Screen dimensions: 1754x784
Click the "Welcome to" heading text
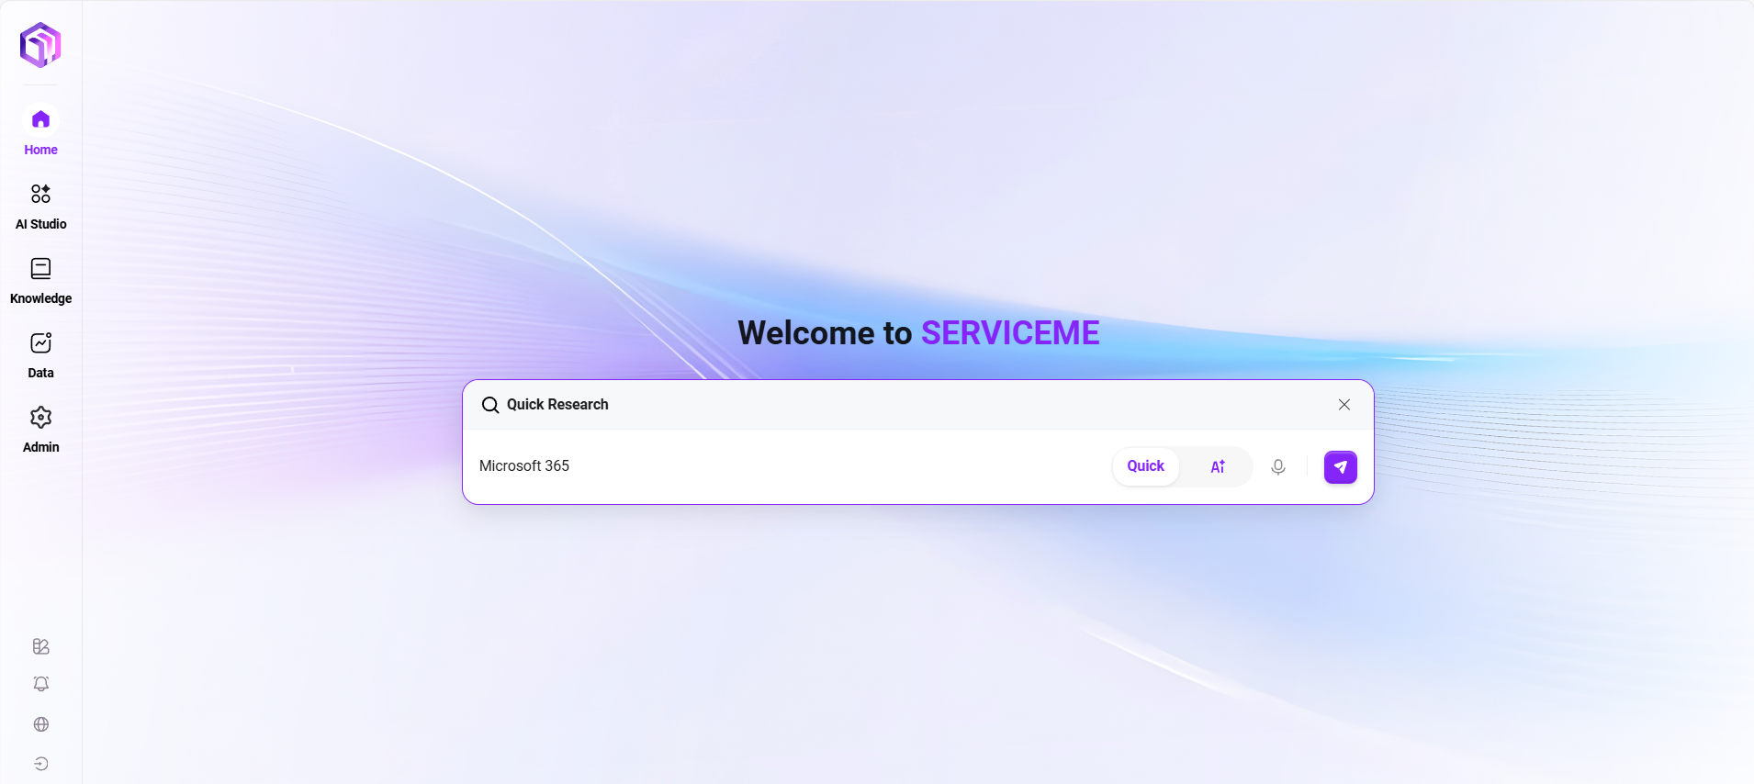[824, 333]
